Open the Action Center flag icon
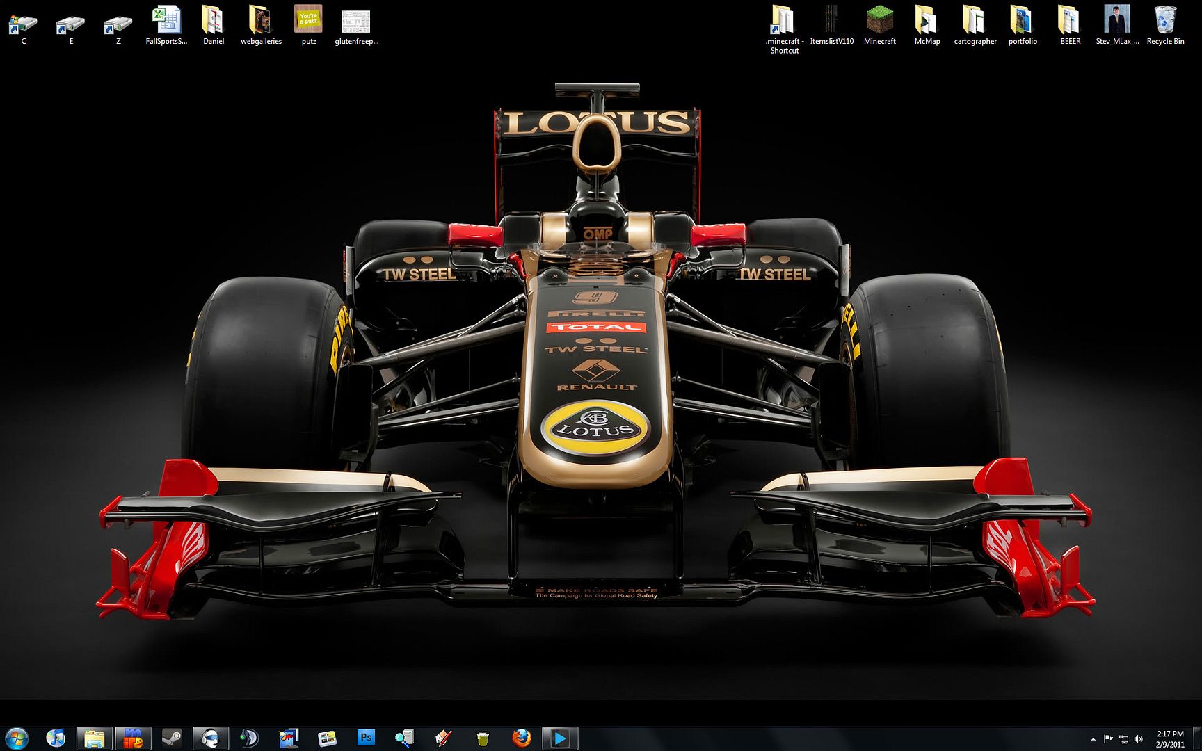 coord(1108,739)
